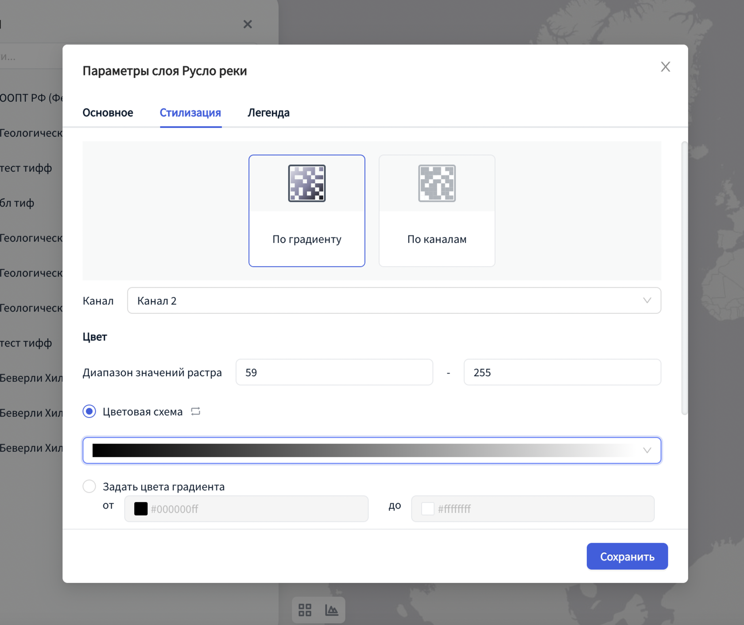Close the left layers panel

[x=248, y=24]
